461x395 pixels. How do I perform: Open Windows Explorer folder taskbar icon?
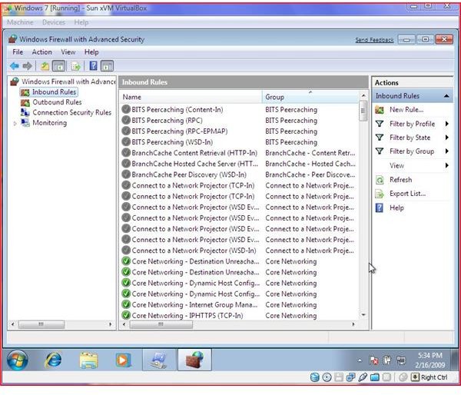[x=88, y=360]
